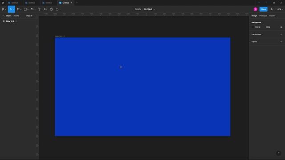
Task: Close the active Untitled tab
Action: tap(71, 3)
